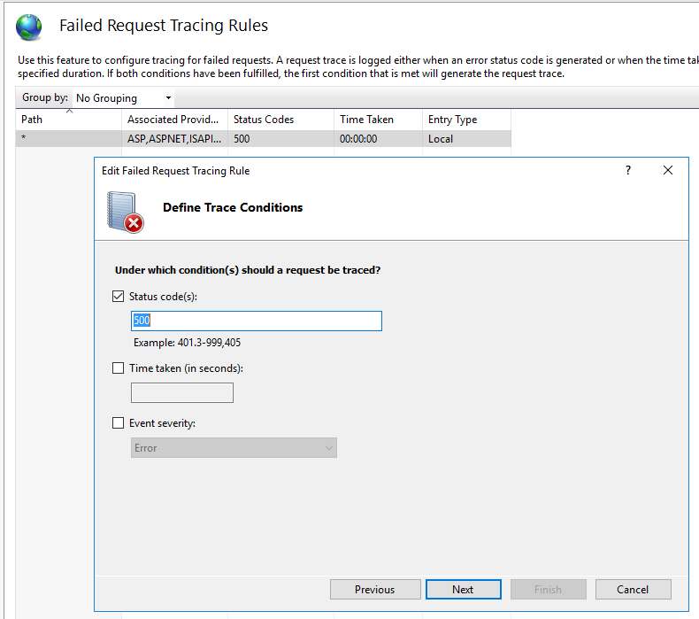Sort by Status Codes column header
The height and width of the screenshot is (619, 699).
click(280, 120)
